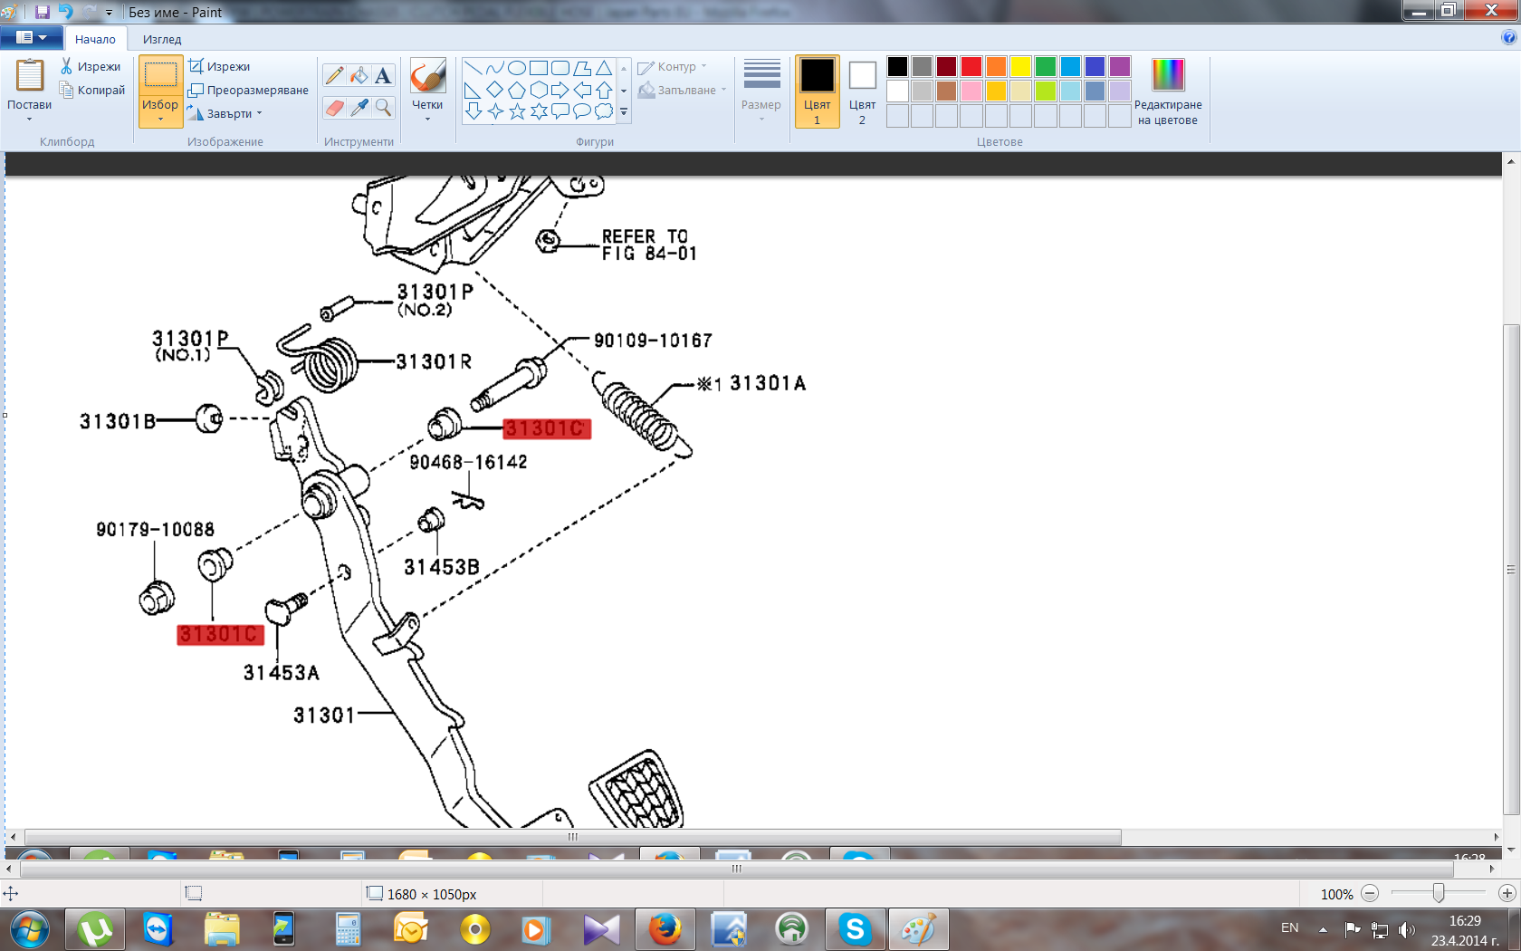Click Редактиране на цветове button
Image resolution: width=1521 pixels, height=951 pixels.
1167,91
